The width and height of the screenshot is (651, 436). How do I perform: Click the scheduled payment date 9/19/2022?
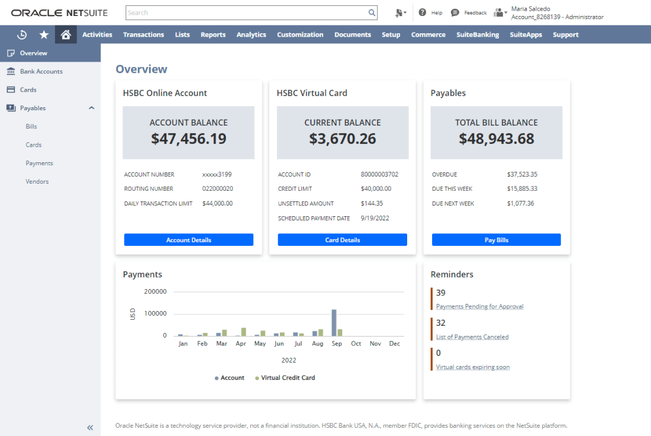click(375, 218)
